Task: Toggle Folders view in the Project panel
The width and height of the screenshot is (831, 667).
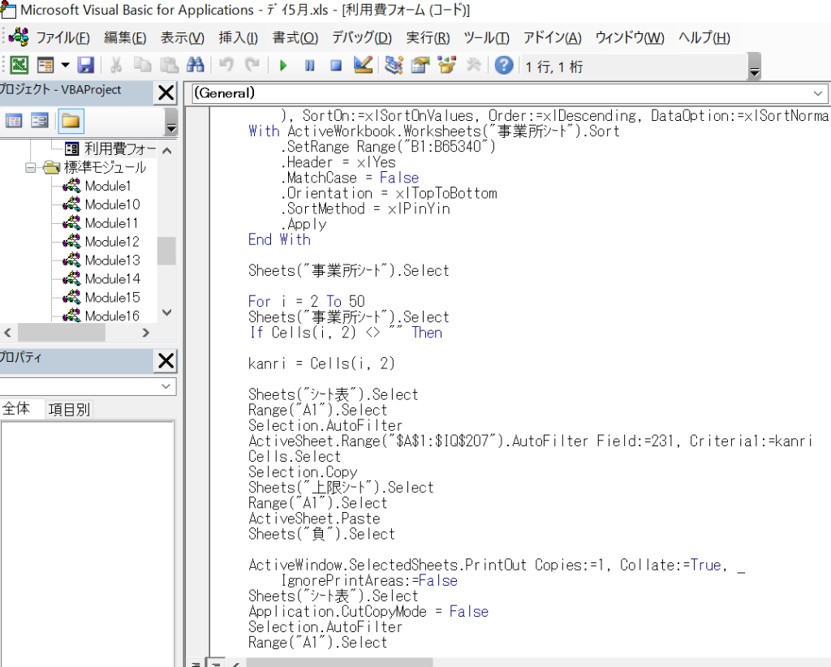Action: 71,121
